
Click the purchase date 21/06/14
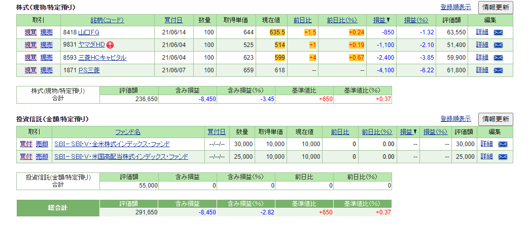(x=173, y=32)
